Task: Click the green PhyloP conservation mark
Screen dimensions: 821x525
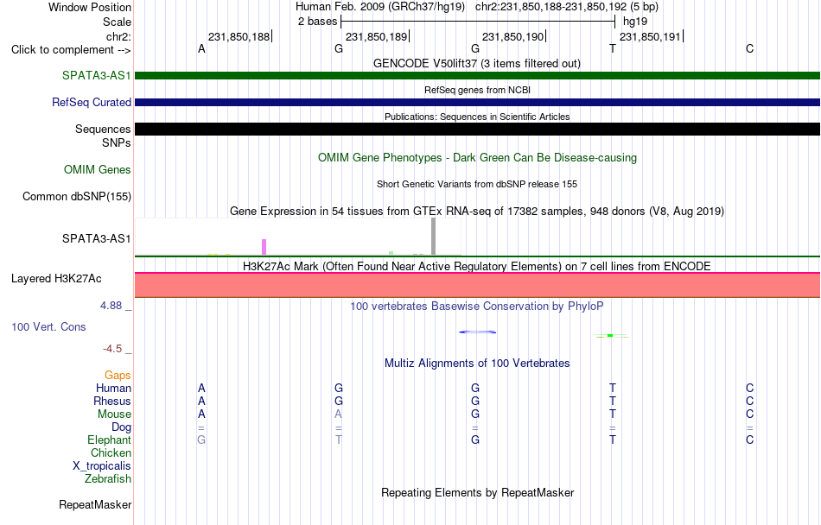Action: (x=611, y=336)
